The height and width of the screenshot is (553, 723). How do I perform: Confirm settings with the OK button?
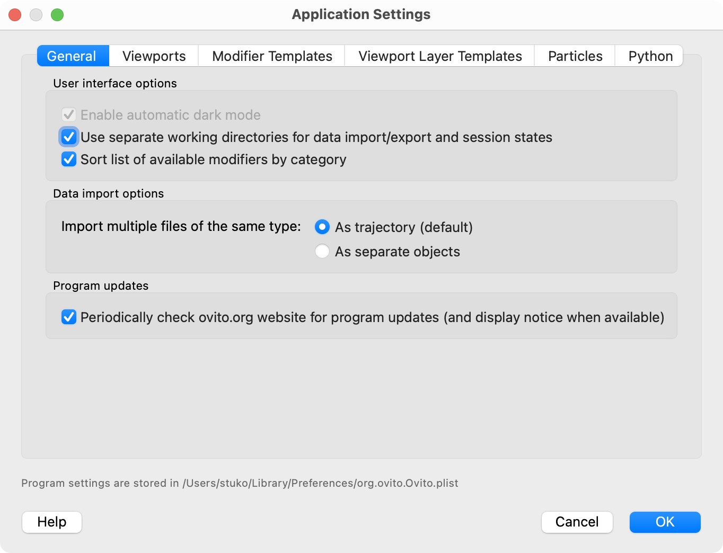665,522
